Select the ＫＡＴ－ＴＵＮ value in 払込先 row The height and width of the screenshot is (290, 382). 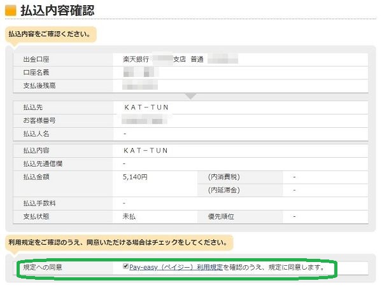coord(146,107)
